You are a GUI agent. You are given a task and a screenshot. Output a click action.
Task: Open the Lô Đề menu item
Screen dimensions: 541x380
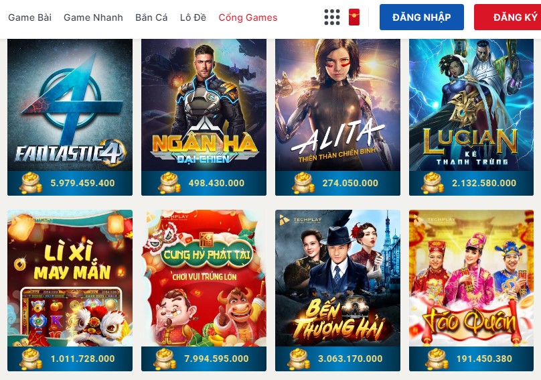tap(193, 17)
